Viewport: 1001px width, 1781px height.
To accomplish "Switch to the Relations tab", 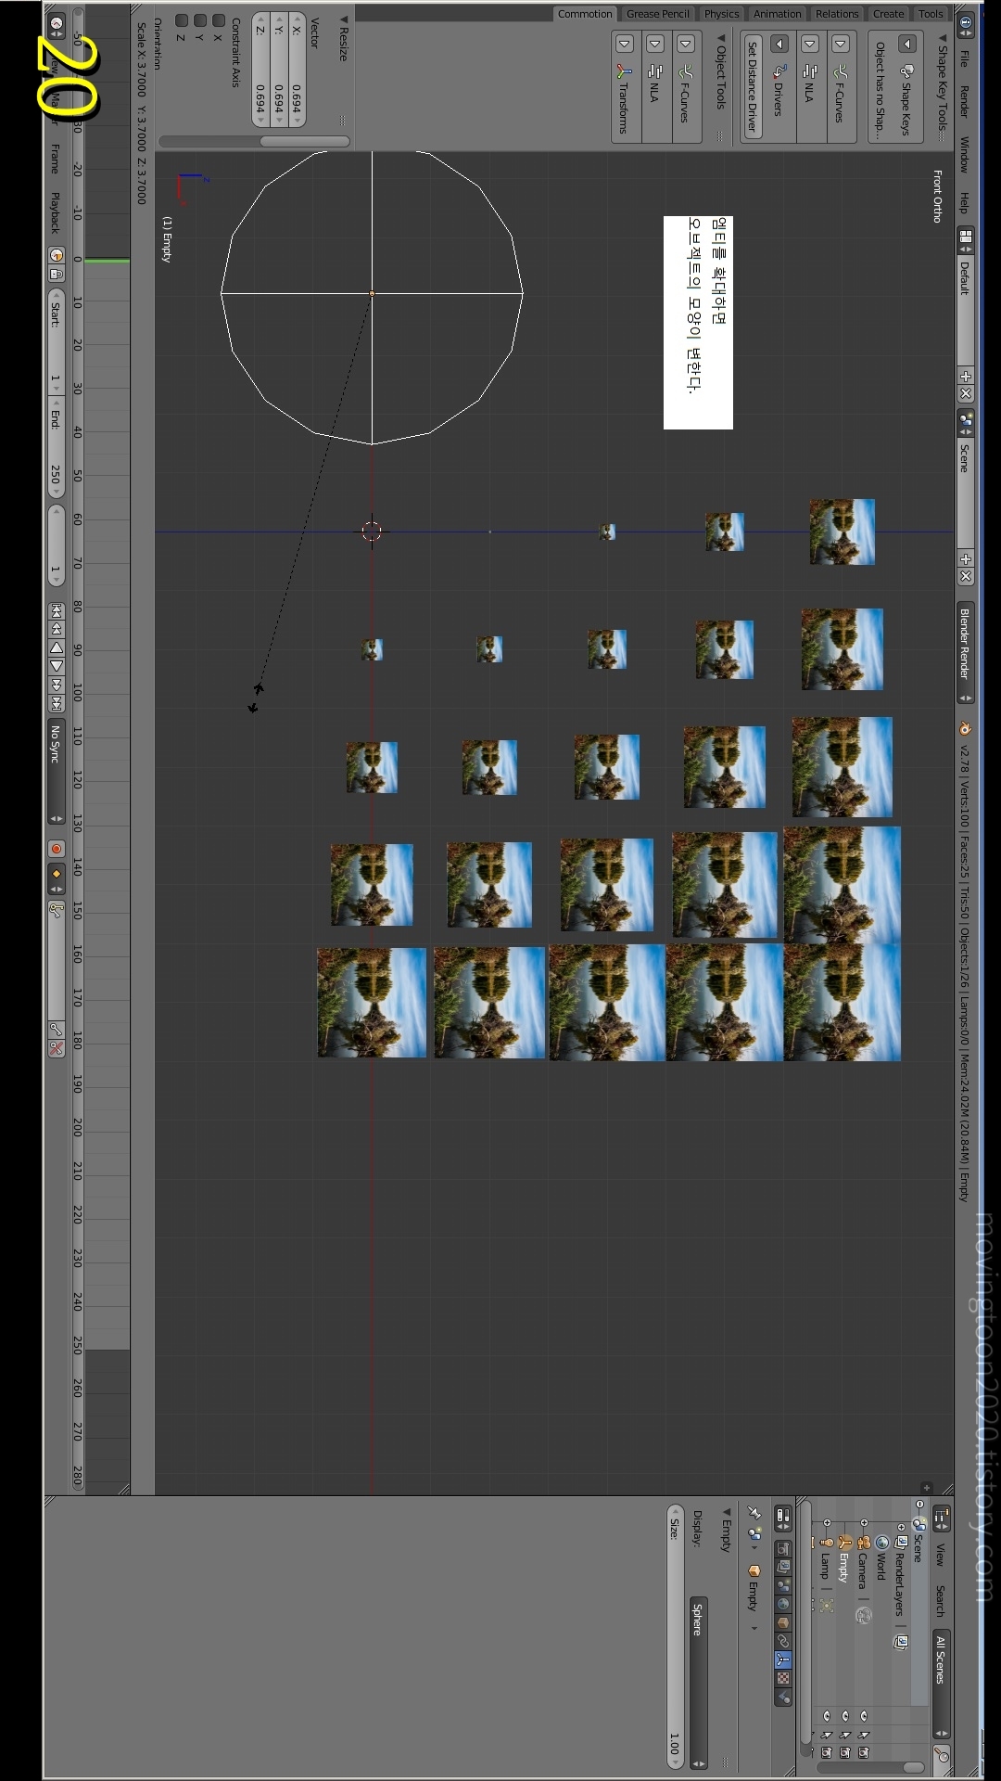I will 837,14.
